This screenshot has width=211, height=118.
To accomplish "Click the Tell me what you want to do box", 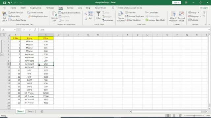I will [129, 8].
